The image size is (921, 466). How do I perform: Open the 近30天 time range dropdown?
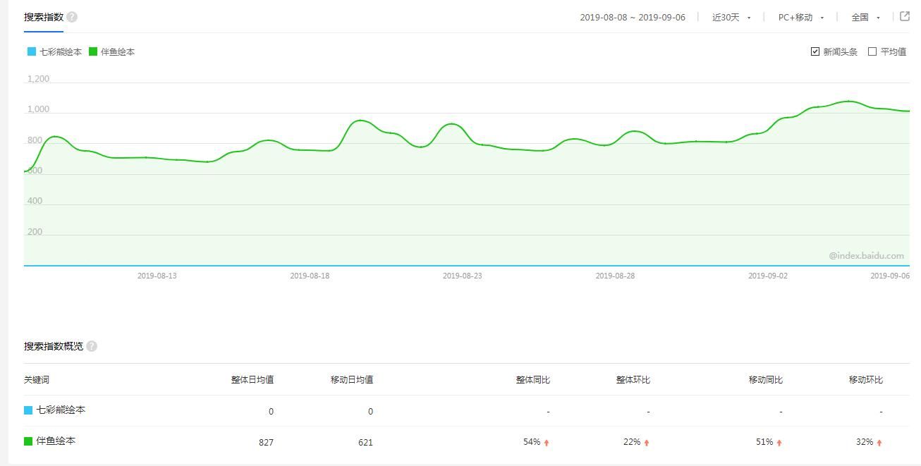(731, 18)
